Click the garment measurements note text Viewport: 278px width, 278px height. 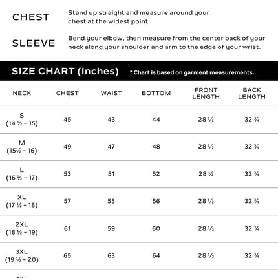click(192, 72)
